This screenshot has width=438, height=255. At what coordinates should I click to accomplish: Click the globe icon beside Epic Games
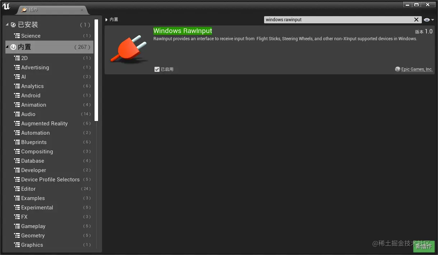pyautogui.click(x=397, y=69)
